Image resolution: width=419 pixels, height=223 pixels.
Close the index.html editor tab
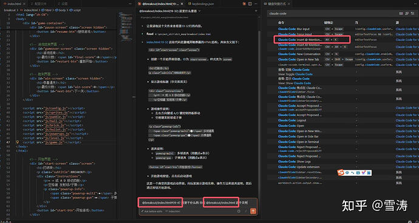25,4
